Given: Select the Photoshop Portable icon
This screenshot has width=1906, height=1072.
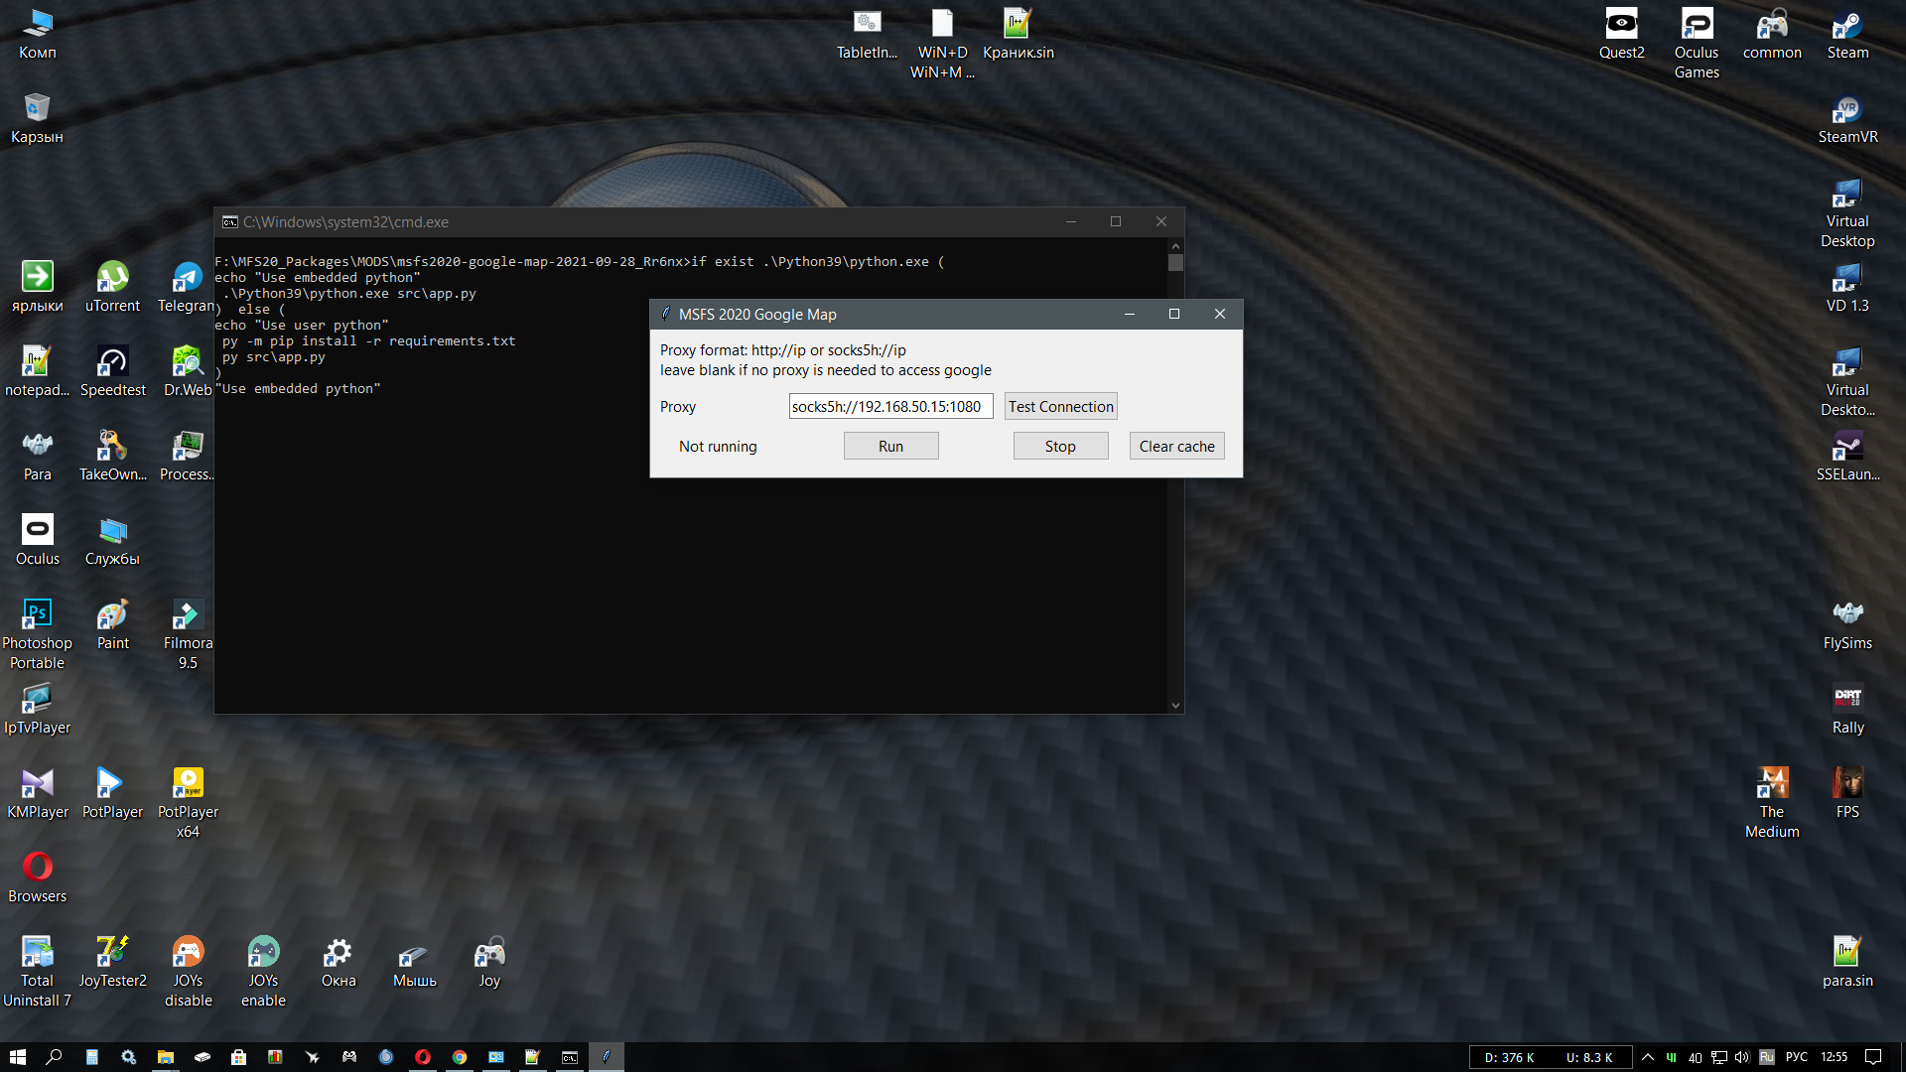Looking at the screenshot, I should [x=37, y=615].
